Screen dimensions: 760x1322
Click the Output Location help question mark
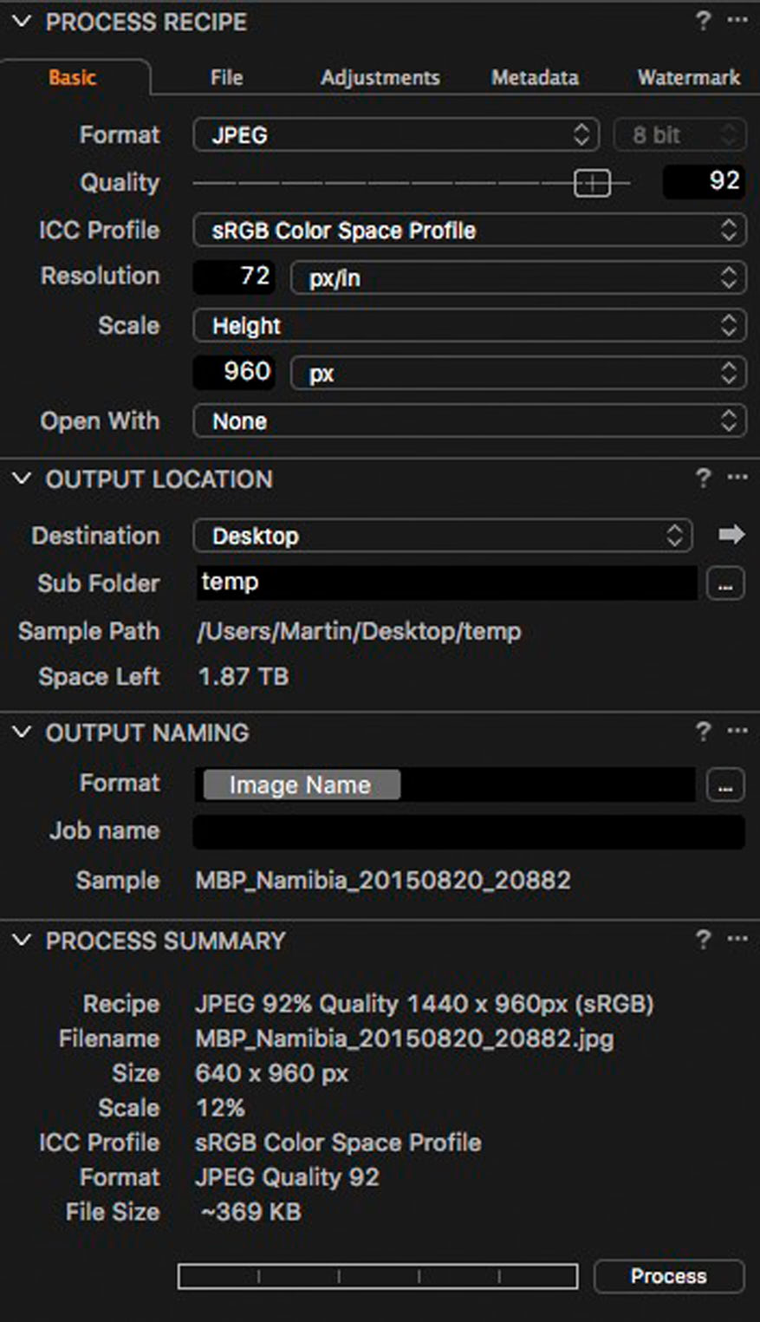pyautogui.click(x=703, y=478)
